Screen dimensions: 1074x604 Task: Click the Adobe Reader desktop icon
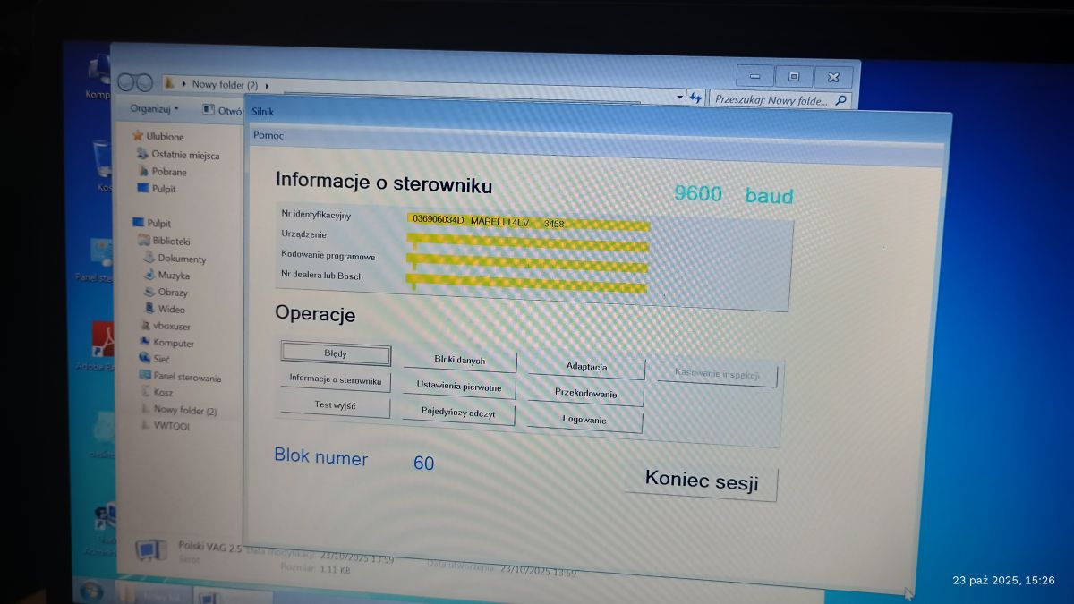(x=102, y=347)
